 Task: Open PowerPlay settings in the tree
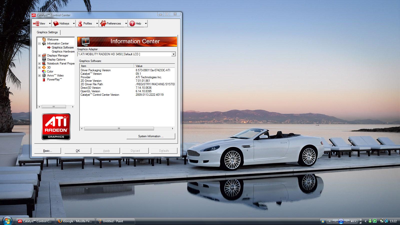point(54,79)
